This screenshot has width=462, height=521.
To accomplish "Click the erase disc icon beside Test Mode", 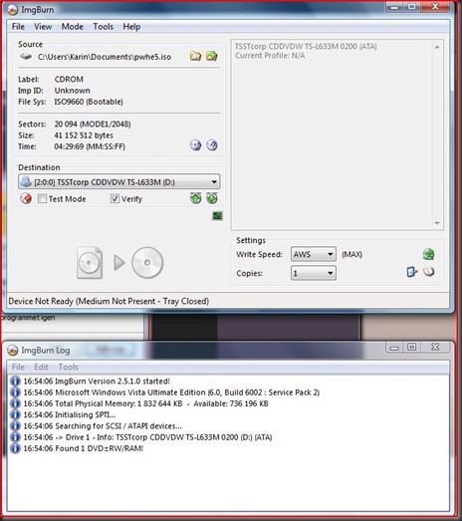I will [x=26, y=198].
